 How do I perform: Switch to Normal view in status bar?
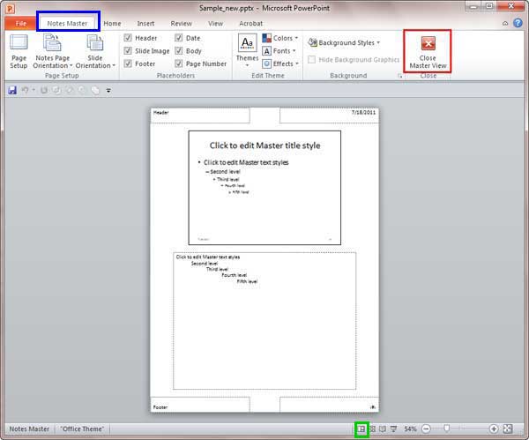(361, 429)
